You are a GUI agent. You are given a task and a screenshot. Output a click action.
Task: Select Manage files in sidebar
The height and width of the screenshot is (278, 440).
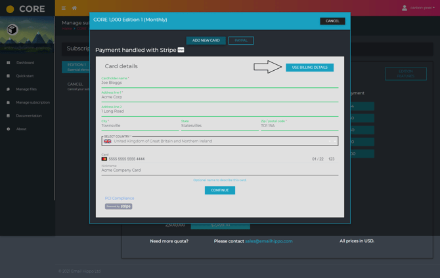click(x=26, y=89)
